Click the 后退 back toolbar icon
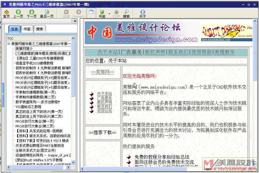The image size is (259, 173). point(66,14)
